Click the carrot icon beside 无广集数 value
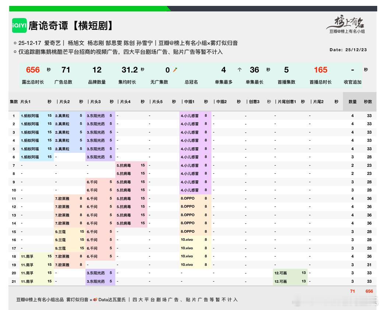Viewport: 382px width, 310px height. coord(175,70)
